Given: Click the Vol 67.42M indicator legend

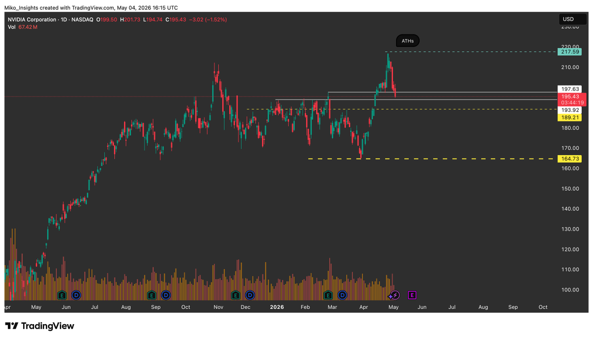Looking at the screenshot, I should tap(22, 27).
